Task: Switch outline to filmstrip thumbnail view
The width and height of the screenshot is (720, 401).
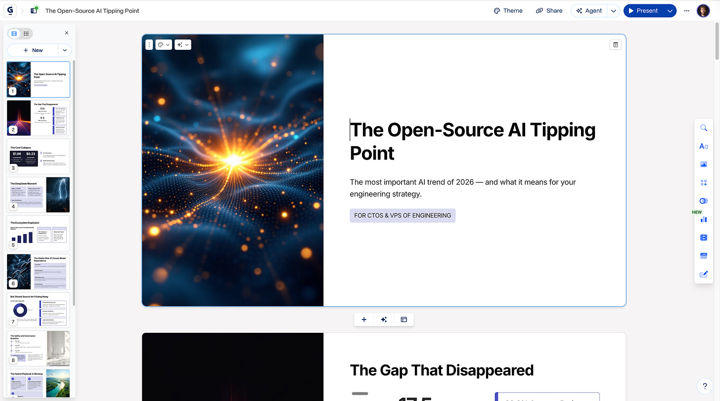Action: [14, 34]
